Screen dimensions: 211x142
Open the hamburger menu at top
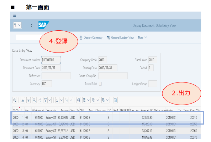point(15,15)
